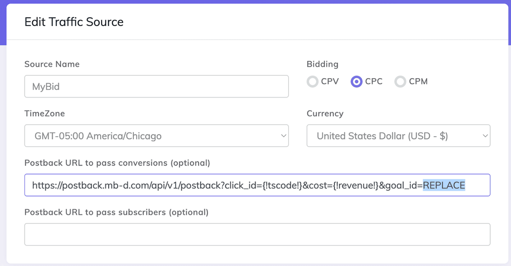Image resolution: width=511 pixels, height=266 pixels.
Task: Select the CPV bidding radio button
Action: pyautogui.click(x=312, y=82)
